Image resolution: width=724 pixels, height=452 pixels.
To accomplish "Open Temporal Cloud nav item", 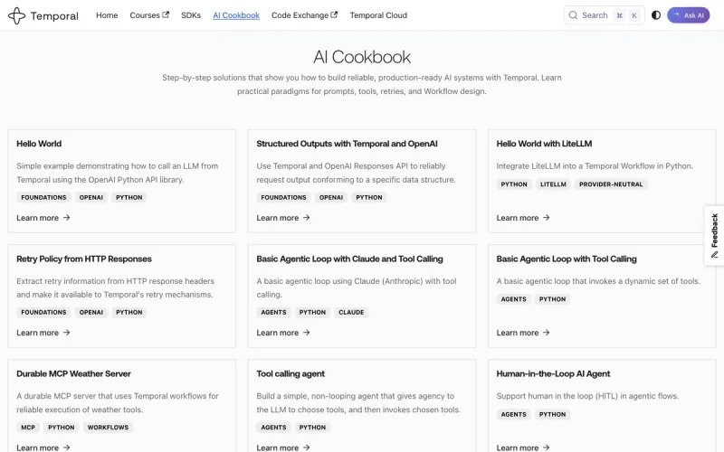I will tap(378, 15).
